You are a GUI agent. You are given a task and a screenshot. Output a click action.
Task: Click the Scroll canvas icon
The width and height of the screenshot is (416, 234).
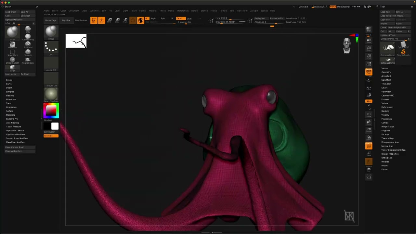369,40
